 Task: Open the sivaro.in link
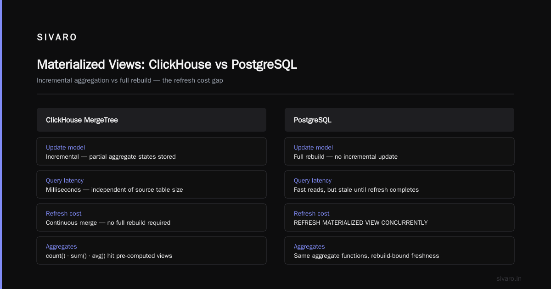[x=509, y=278]
